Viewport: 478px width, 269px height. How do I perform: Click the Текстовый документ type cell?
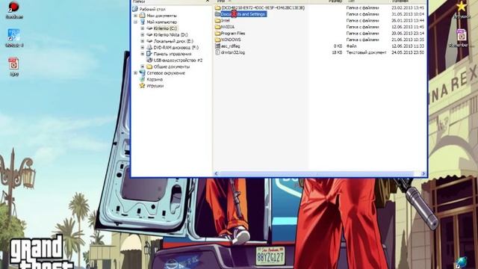tap(366, 52)
